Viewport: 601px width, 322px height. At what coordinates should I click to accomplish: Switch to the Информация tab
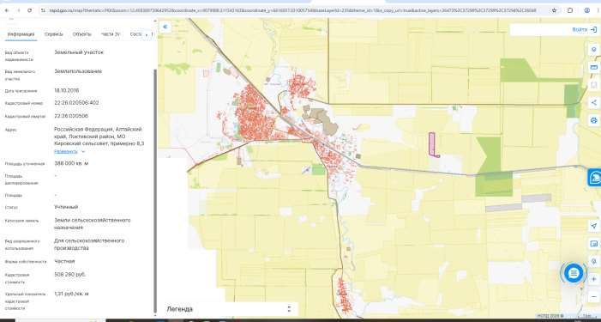coord(21,34)
